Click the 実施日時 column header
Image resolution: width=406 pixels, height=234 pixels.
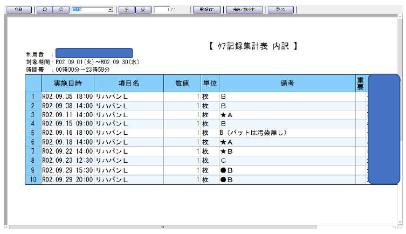[x=67, y=84]
